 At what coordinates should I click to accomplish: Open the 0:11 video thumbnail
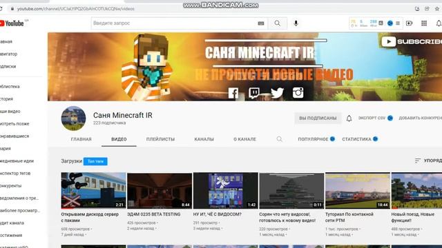pyautogui.click(x=291, y=191)
